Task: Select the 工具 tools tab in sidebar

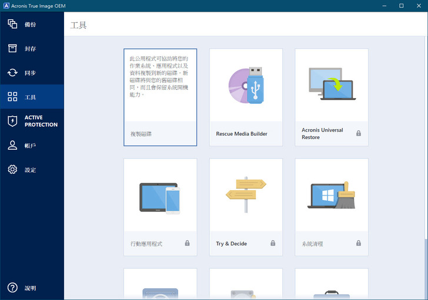Action: tap(32, 97)
